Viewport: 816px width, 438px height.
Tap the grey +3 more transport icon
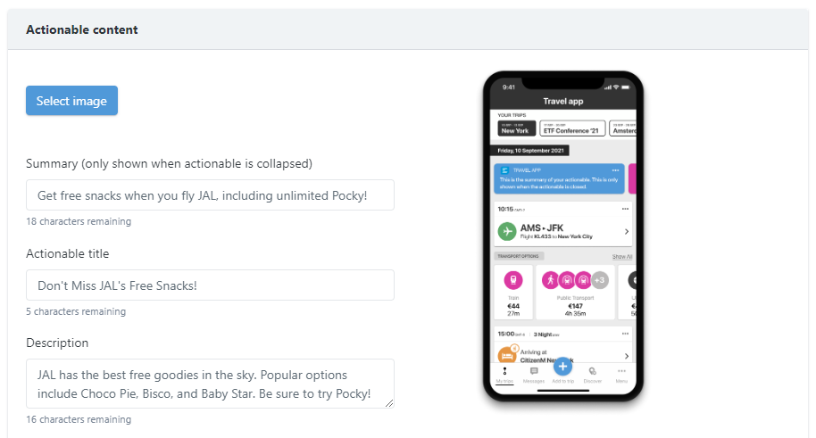(x=600, y=279)
